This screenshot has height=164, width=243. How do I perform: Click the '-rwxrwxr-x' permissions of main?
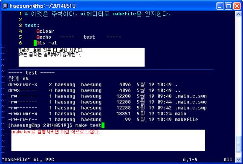tap(23, 114)
